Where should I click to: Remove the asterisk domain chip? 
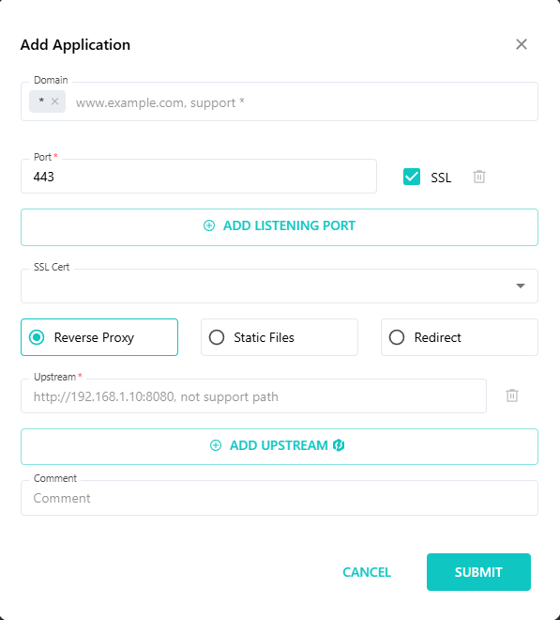coord(55,101)
